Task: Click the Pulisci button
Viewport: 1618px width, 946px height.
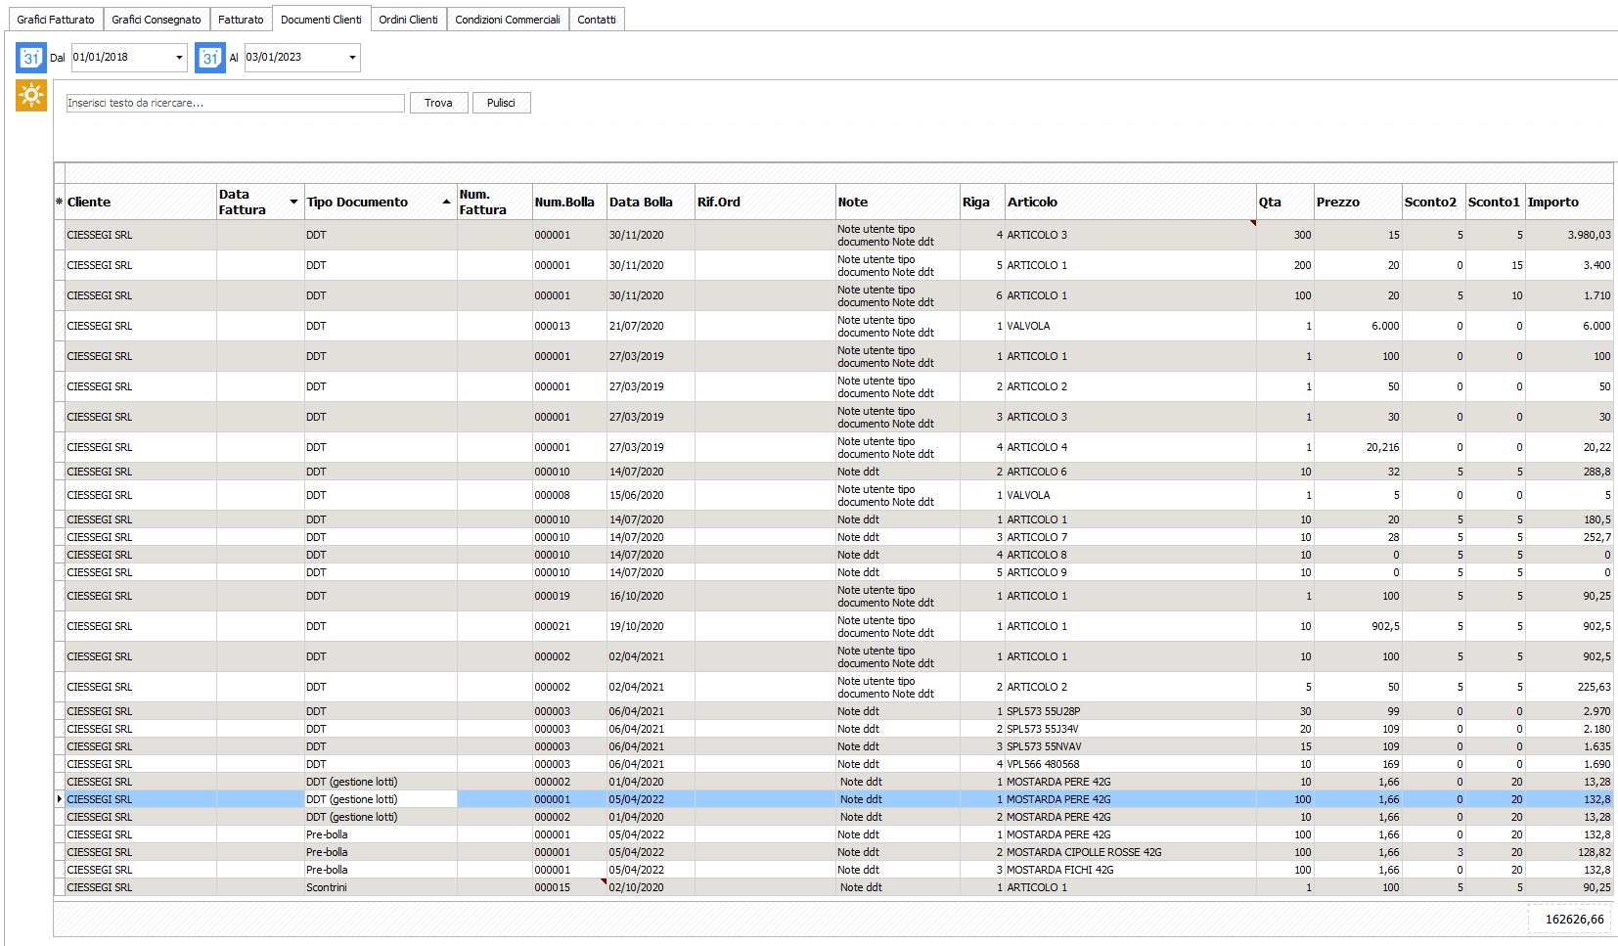Action: click(x=501, y=103)
